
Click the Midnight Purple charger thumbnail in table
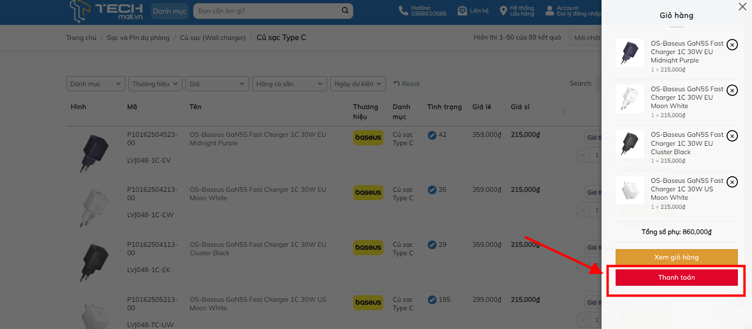click(x=94, y=153)
